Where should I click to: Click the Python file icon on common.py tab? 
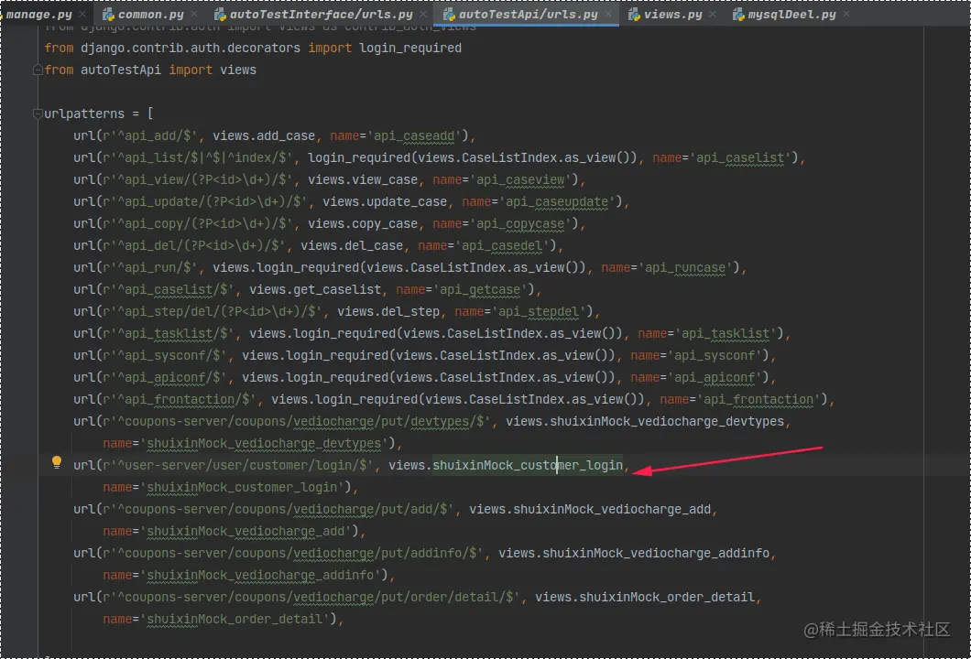pos(108,14)
